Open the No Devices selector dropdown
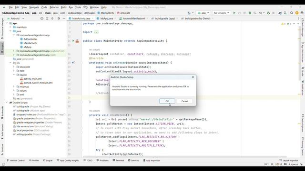This screenshot has height=171, width=305. click(221, 13)
